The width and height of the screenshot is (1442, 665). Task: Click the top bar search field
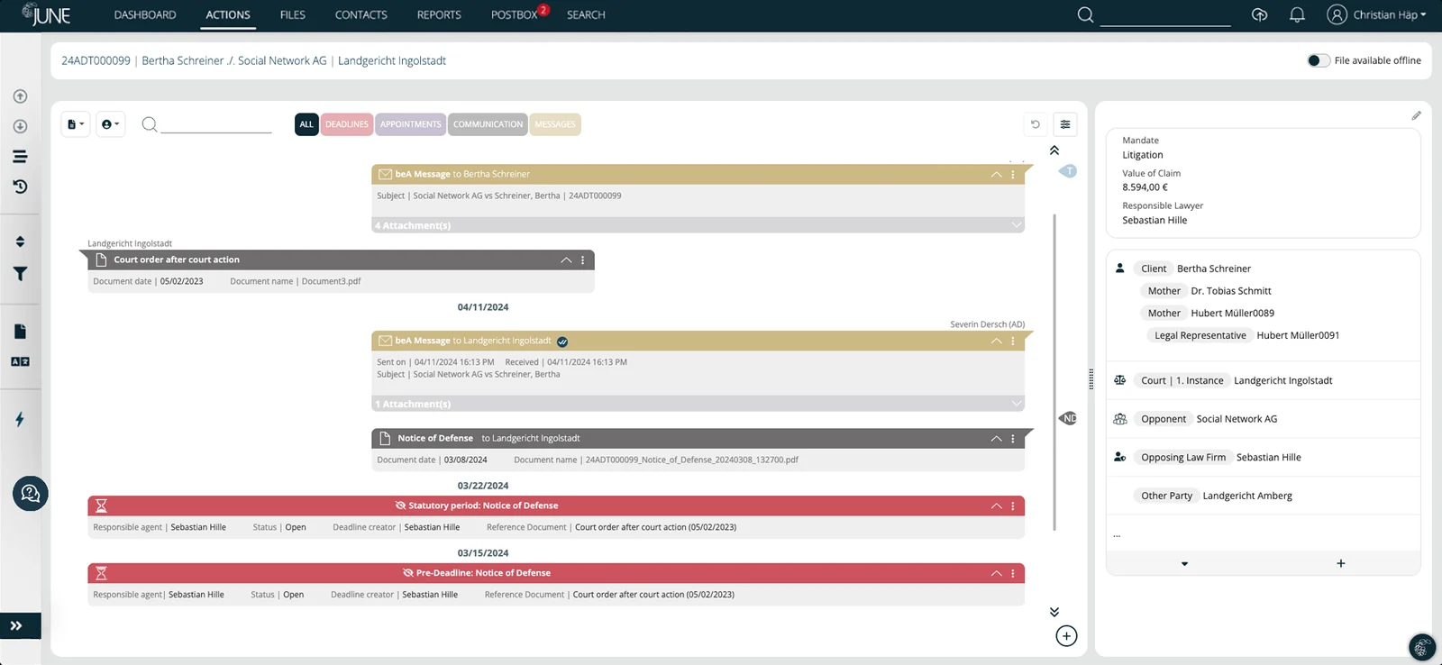point(1165,14)
